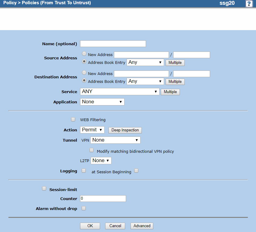256x232 pixels.
Task: Expand the Service dropdown showing ANY
Action: pyautogui.click(x=120, y=92)
